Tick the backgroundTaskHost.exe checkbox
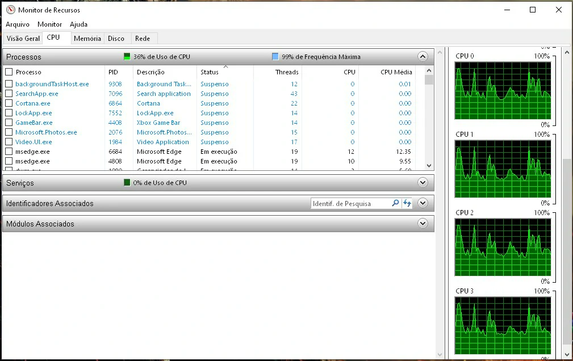Viewport: 573px width, 361px height. (x=9, y=83)
